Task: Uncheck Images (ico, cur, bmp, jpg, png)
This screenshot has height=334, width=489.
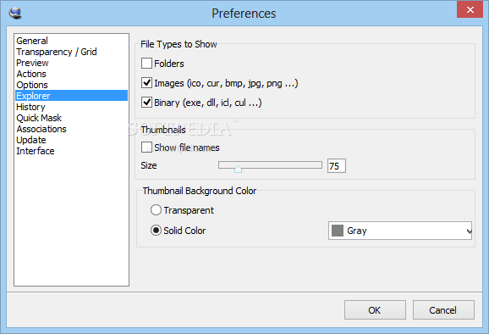Action: [x=146, y=83]
